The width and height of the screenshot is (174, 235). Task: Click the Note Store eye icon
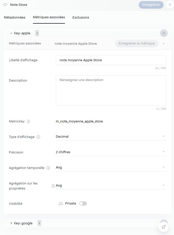coord(5,5)
